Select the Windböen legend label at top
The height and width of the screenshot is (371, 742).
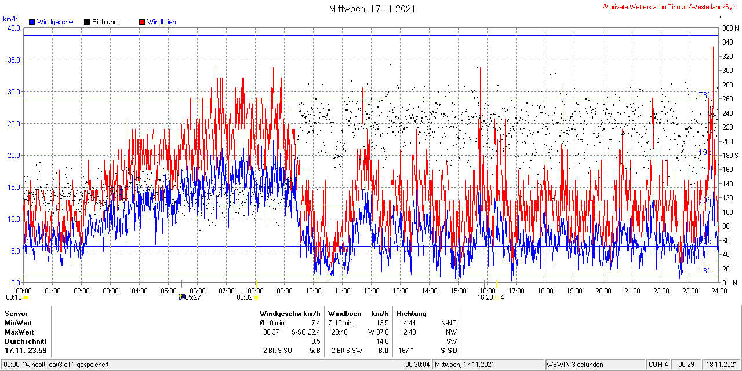(162, 22)
